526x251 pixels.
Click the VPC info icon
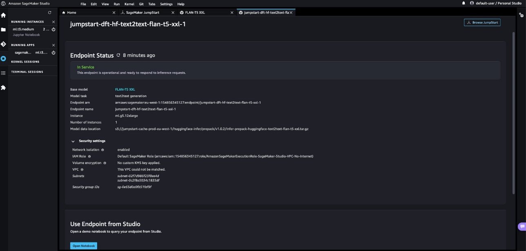coord(82,169)
